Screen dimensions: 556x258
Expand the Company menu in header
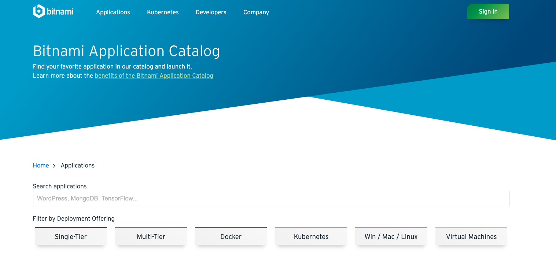(256, 12)
